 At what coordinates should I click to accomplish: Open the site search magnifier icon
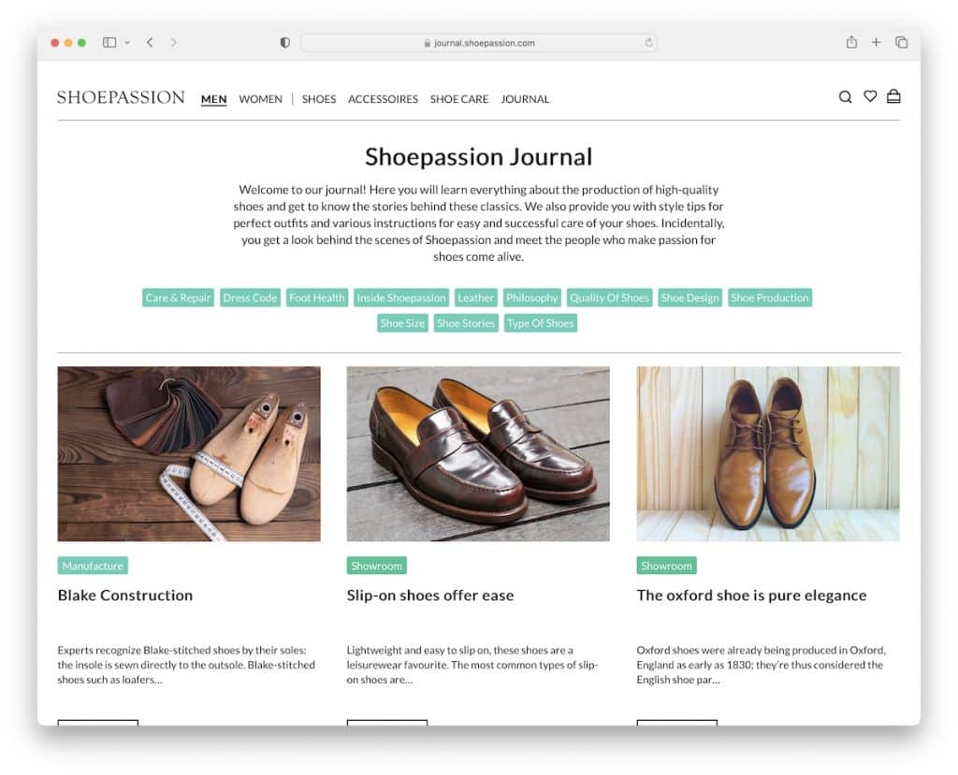point(845,97)
